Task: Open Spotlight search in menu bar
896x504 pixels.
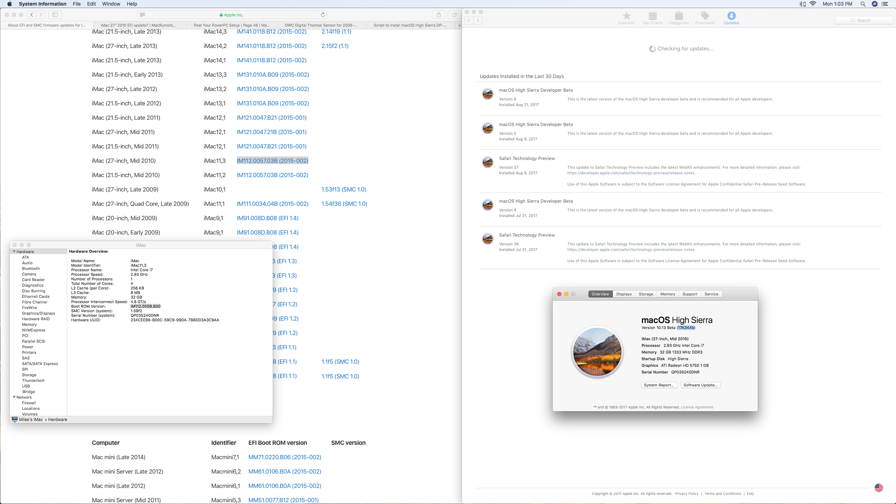Action: (x=863, y=4)
